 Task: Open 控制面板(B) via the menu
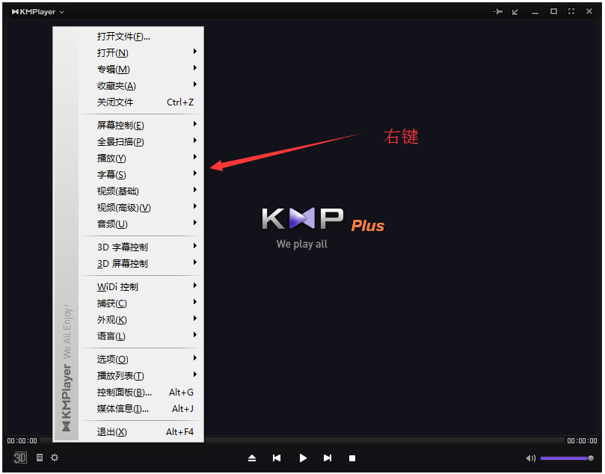(x=123, y=392)
